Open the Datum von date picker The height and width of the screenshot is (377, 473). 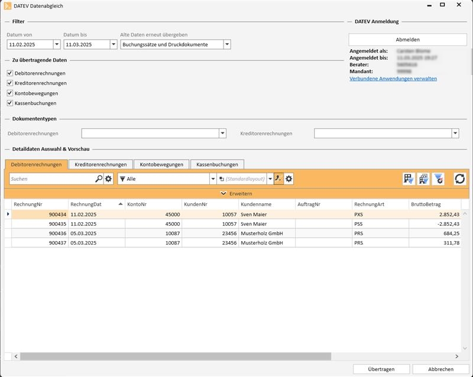(57, 44)
